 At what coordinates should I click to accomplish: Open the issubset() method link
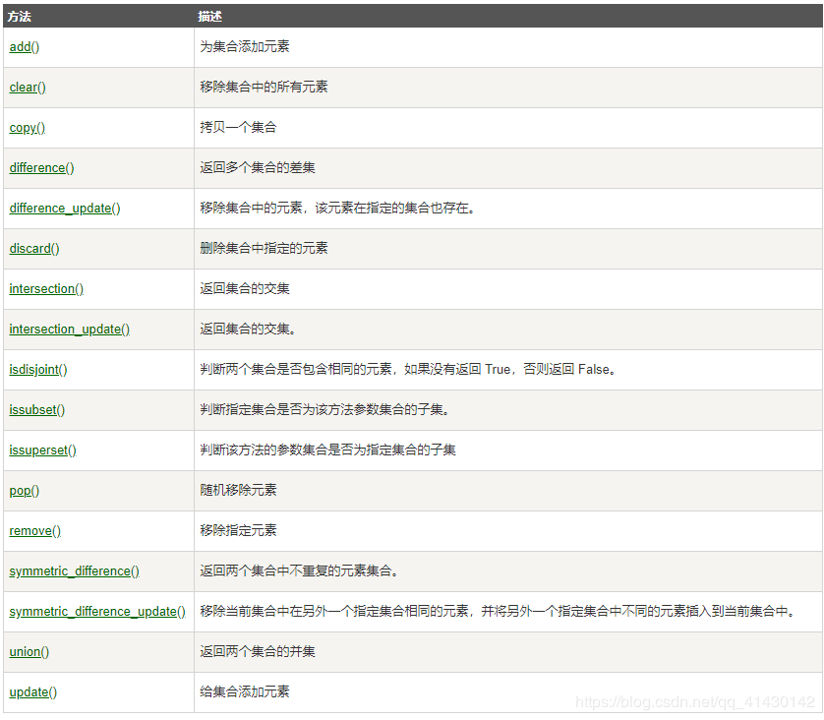pos(36,410)
